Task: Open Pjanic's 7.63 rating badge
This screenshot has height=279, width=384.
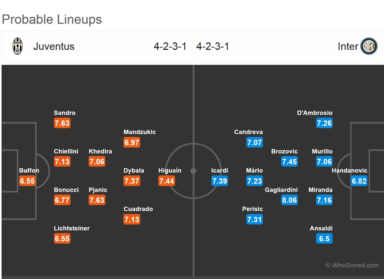Action: (x=97, y=200)
